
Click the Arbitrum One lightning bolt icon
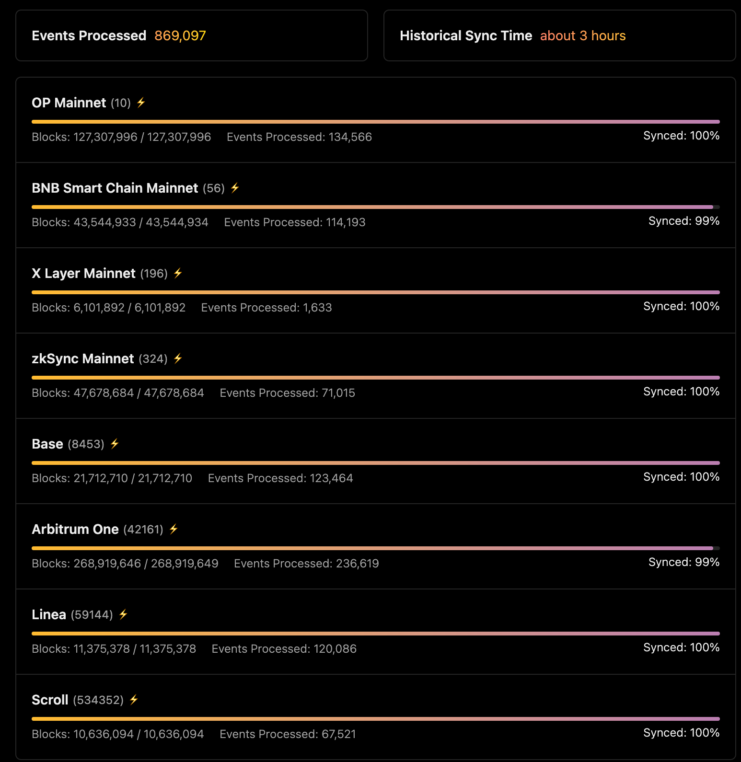[x=174, y=529]
